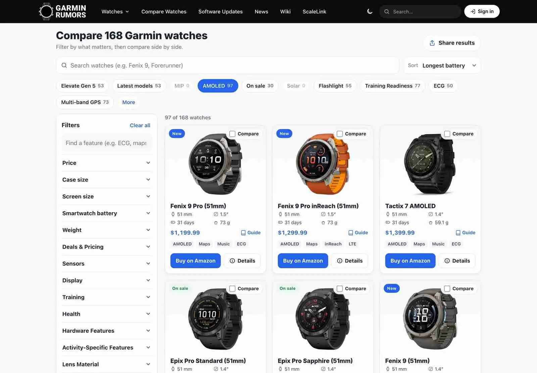The image size is (537, 373).
Task: Open the ScaleLink nav item
Action: point(314,11)
